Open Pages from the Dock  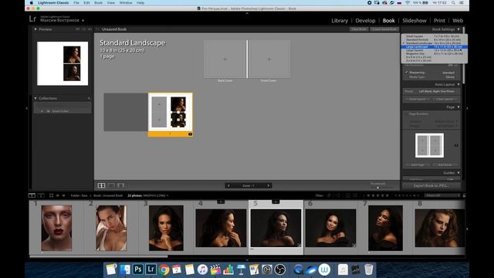254,270
